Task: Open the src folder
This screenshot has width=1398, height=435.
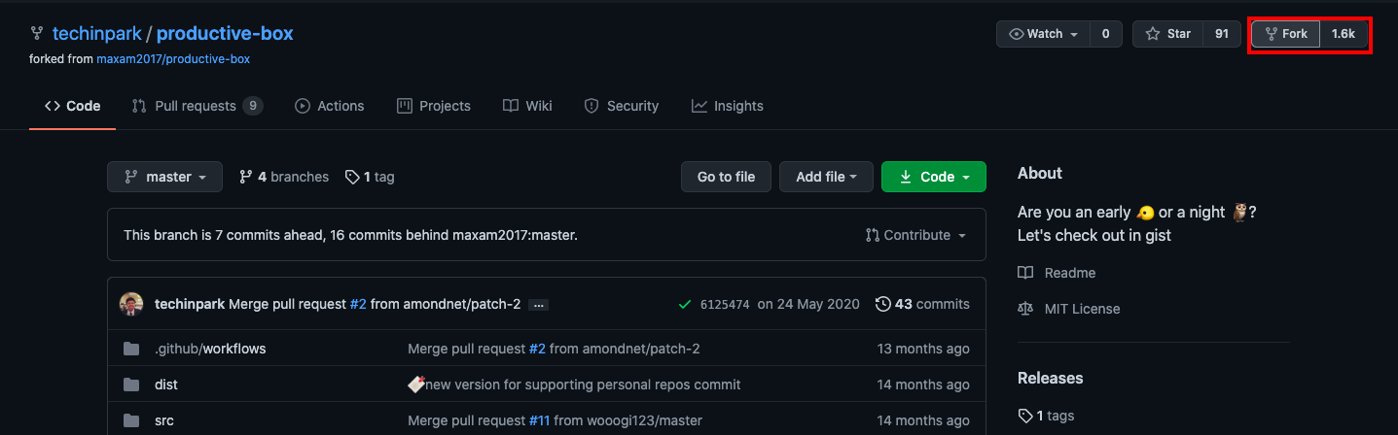Action: pos(164,420)
